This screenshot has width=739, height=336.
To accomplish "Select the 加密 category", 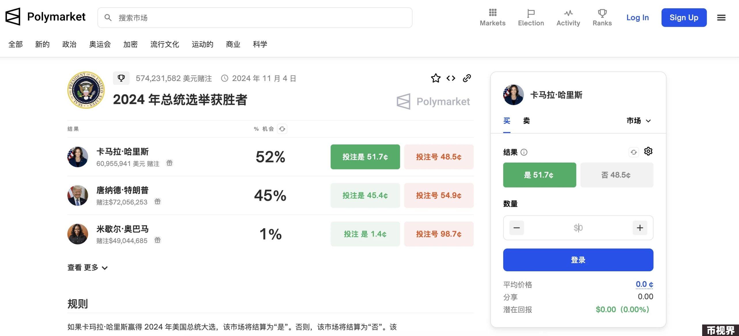I will tap(130, 44).
